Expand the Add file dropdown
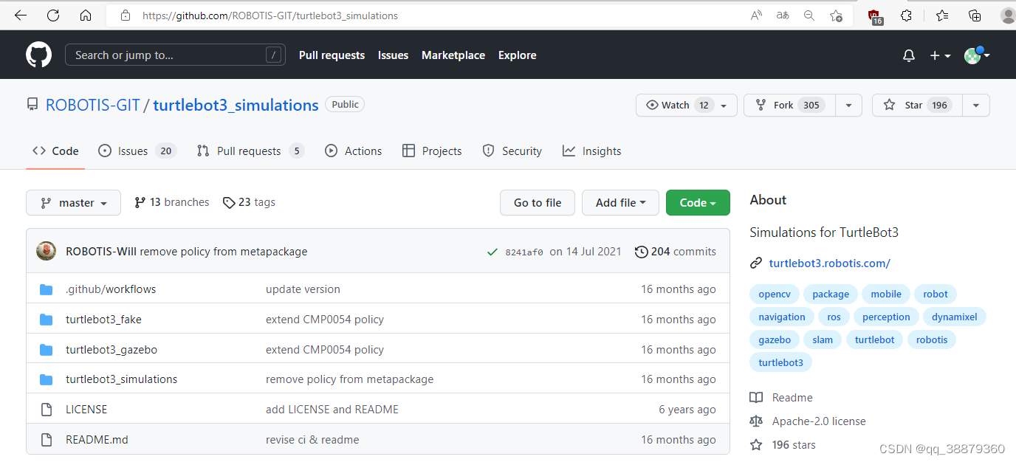 [620, 203]
